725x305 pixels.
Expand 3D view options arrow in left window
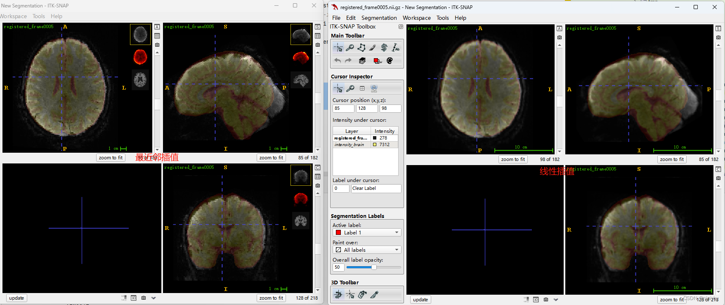click(x=154, y=298)
